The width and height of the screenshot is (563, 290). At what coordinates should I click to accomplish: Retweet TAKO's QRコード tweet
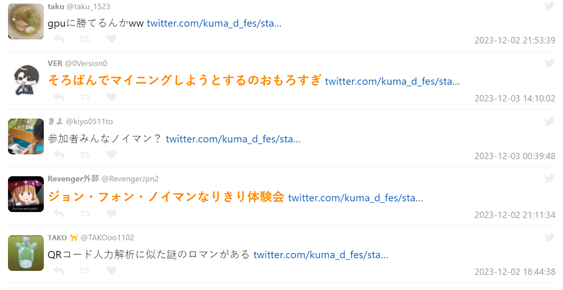tap(85, 271)
